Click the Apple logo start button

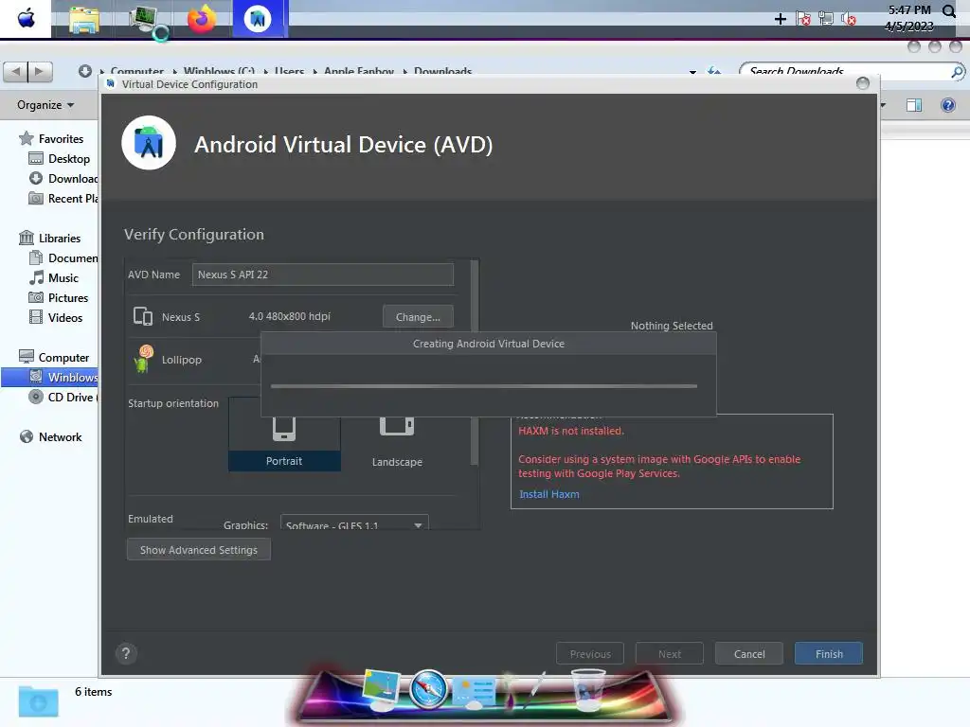(x=26, y=19)
